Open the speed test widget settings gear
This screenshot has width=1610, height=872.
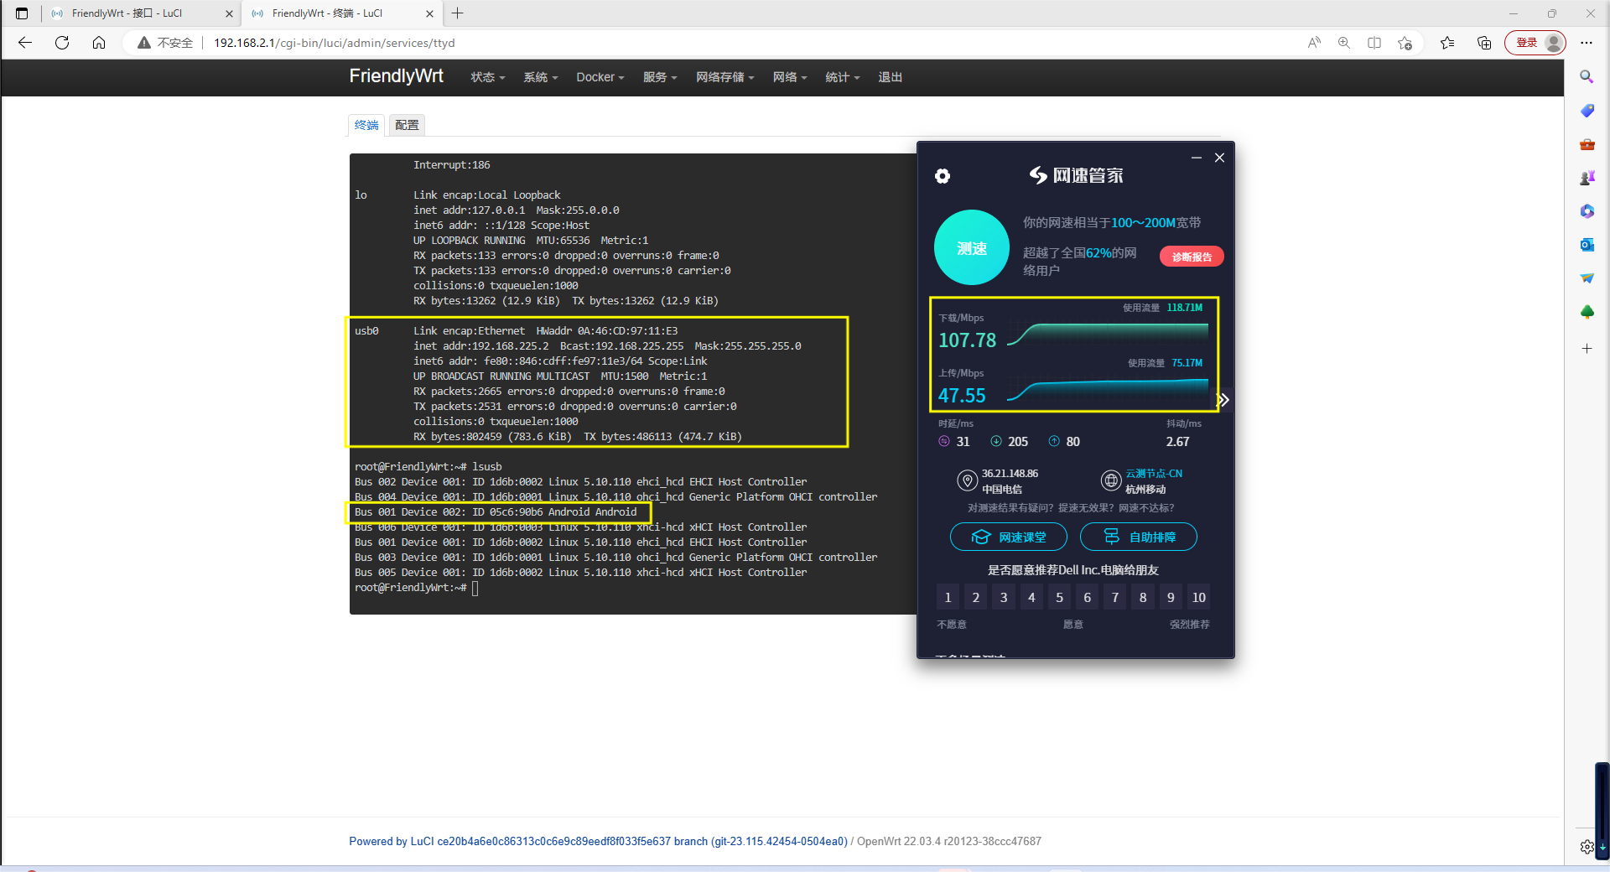(943, 176)
